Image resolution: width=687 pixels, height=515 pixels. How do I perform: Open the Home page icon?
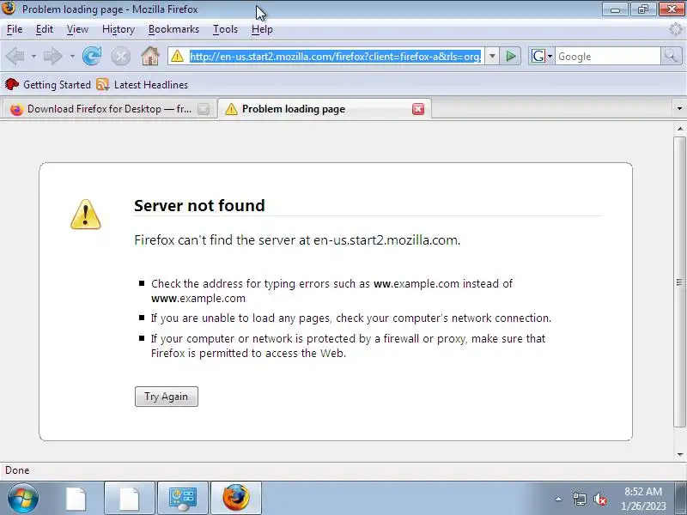pyautogui.click(x=150, y=56)
